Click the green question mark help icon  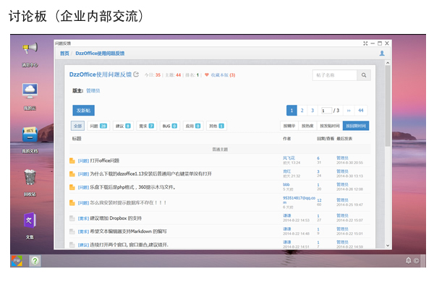35,261
